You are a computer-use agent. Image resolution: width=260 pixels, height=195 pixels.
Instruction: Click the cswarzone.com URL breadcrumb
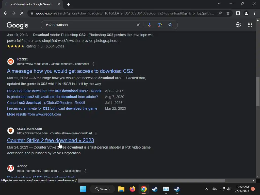(x=54, y=133)
